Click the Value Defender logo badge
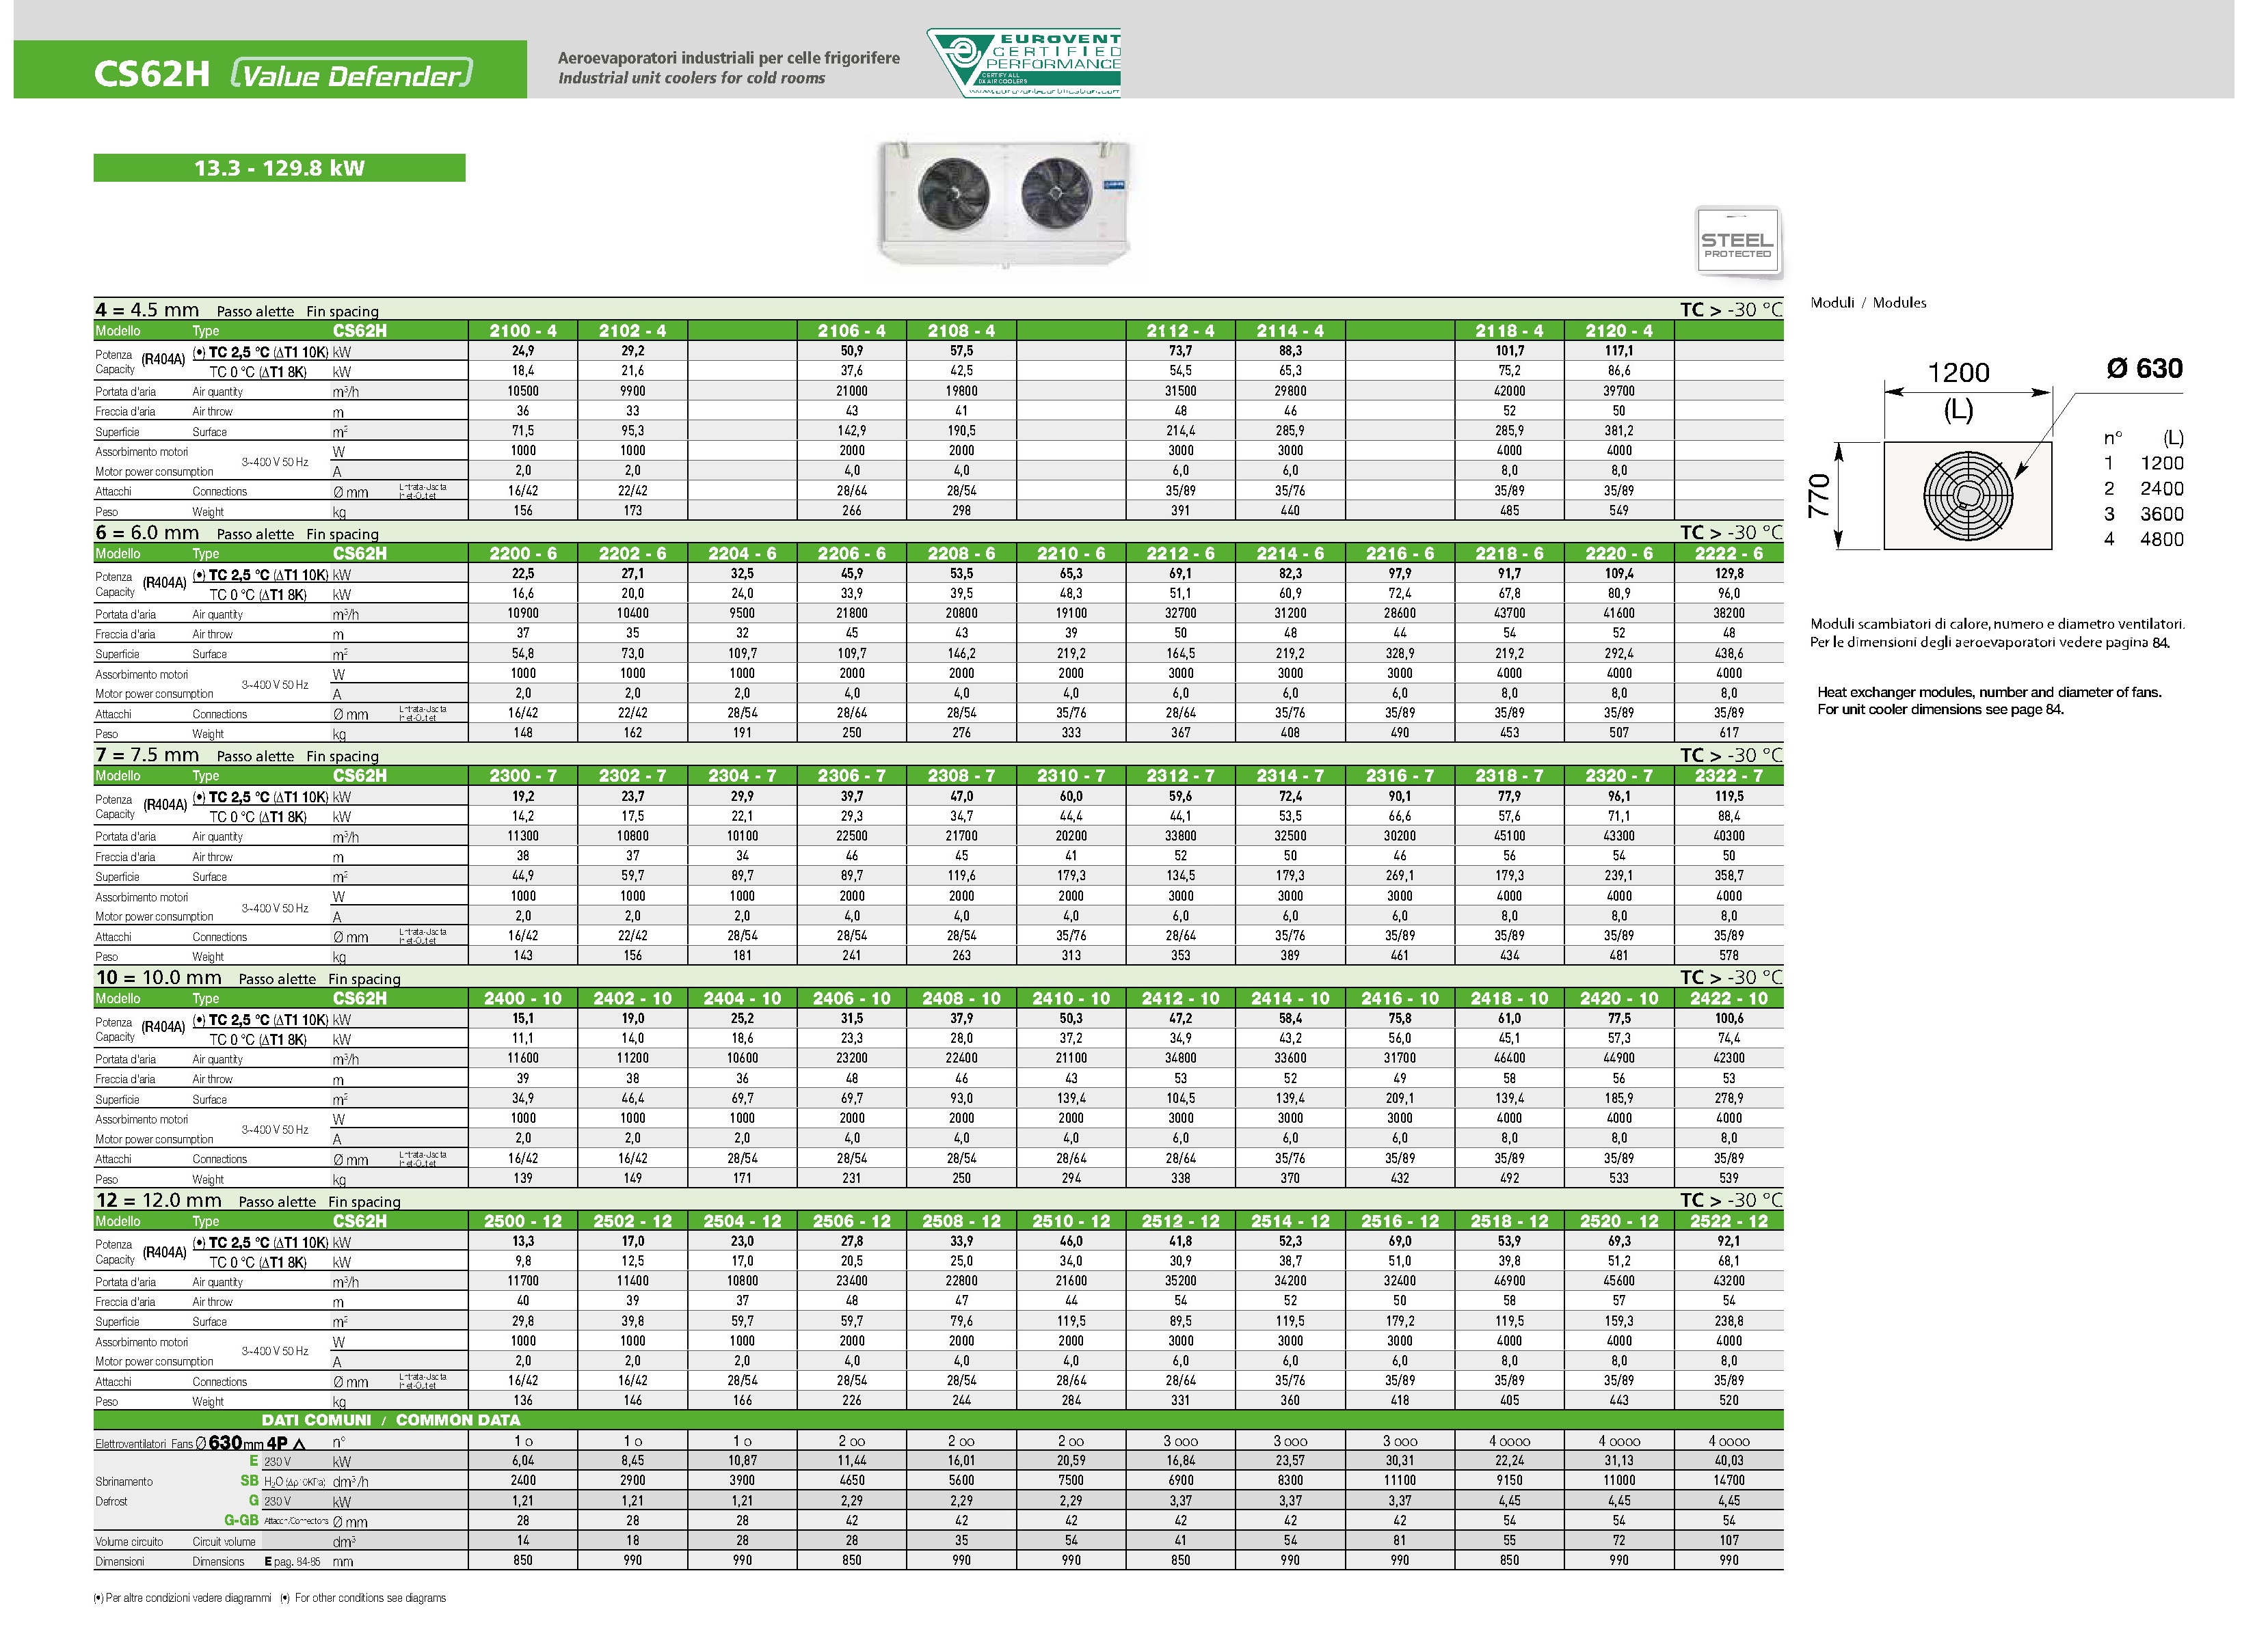 pos(351,75)
